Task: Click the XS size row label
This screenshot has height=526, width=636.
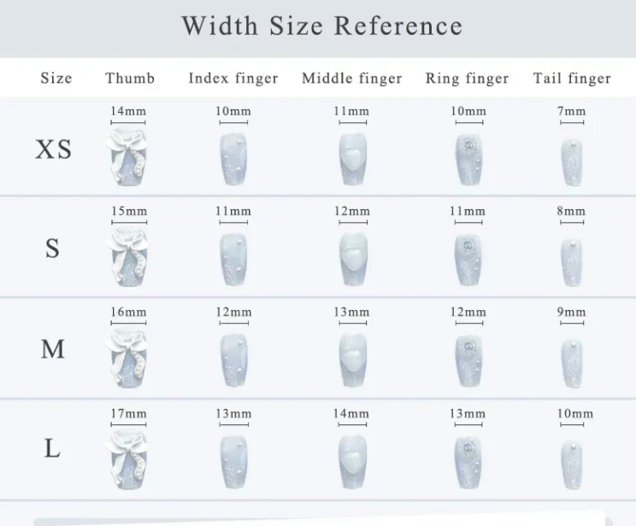Action: 53,149
